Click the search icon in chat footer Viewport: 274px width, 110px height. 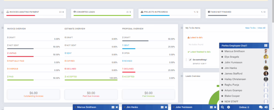pyautogui.click(x=222, y=107)
